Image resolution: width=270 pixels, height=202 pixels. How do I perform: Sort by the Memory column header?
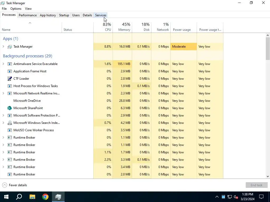pyautogui.click(x=122, y=27)
